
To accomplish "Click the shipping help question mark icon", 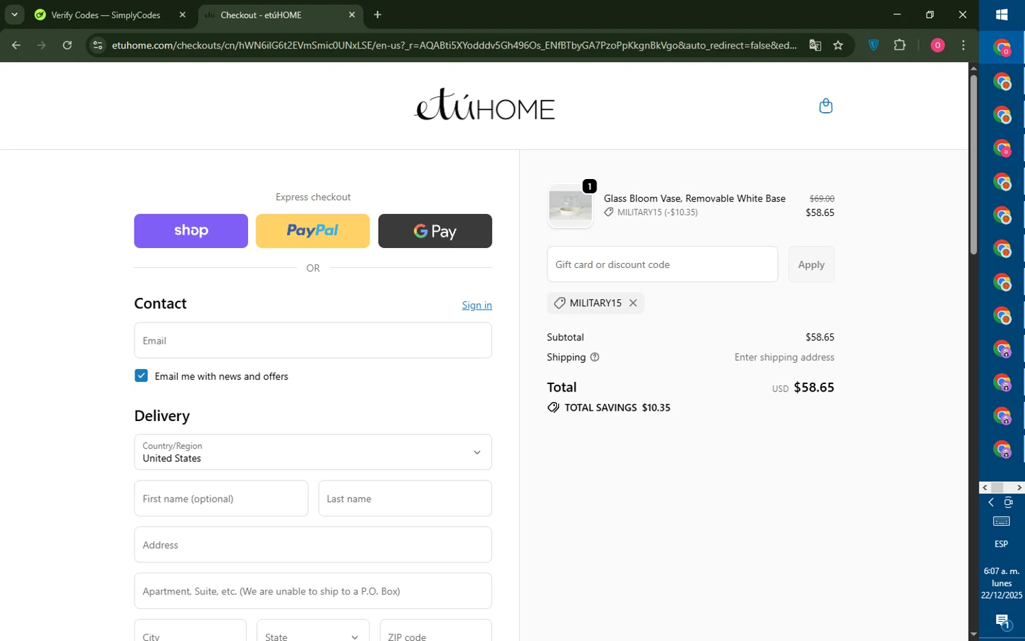I will pos(594,357).
